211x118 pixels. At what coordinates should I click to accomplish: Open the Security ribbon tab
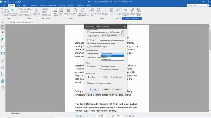click(62, 5)
